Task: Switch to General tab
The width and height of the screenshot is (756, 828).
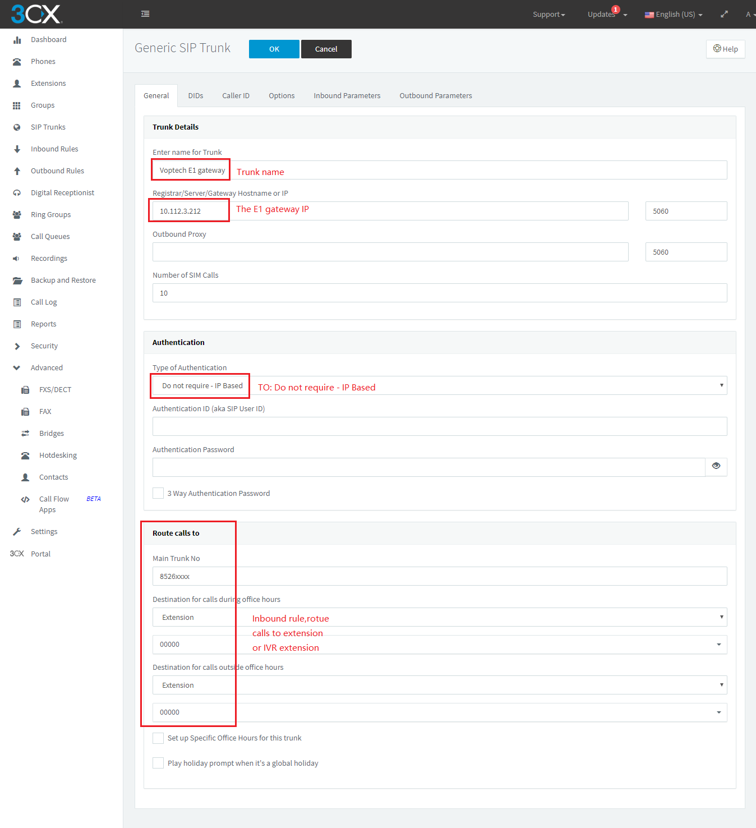Action: click(x=156, y=96)
